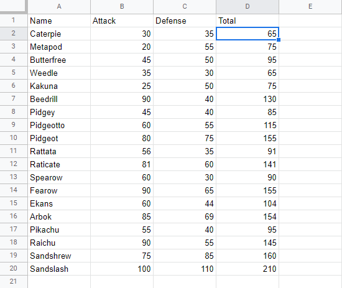This screenshot has width=342, height=288.
Task: Click the Total header cell
Action: click(x=247, y=21)
